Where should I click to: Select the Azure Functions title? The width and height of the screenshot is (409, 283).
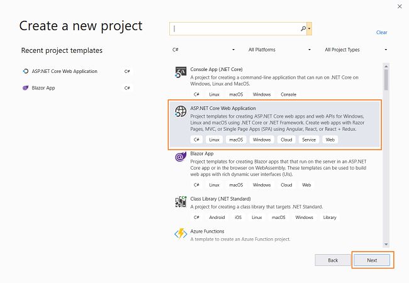coord(207,231)
